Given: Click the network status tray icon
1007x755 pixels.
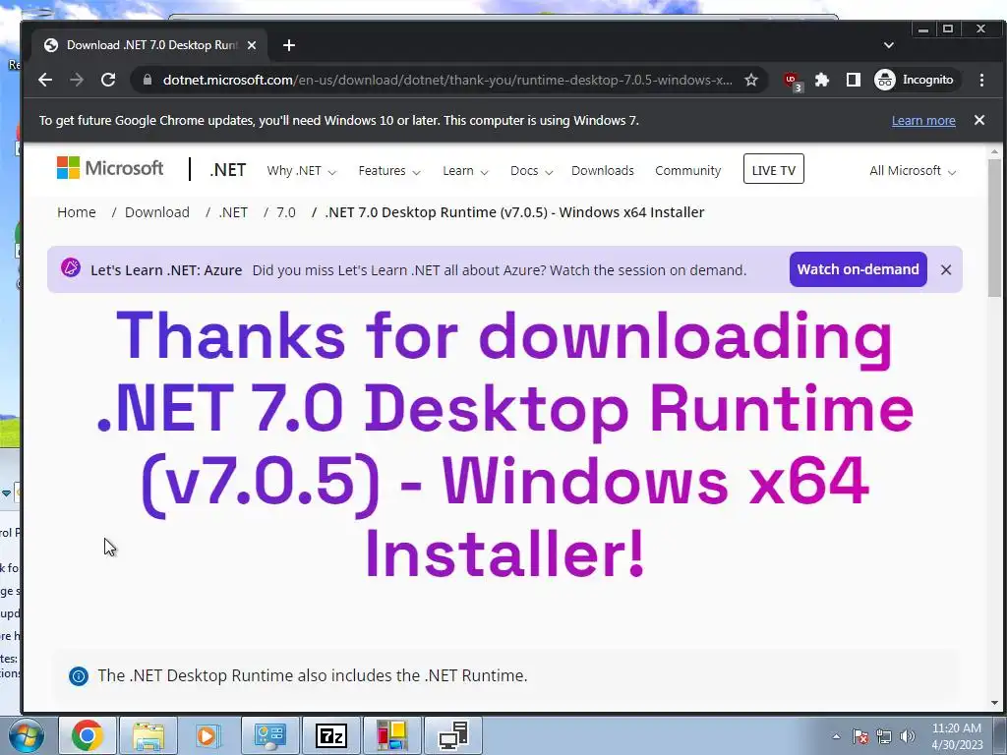Looking at the screenshot, I should coord(884,736).
